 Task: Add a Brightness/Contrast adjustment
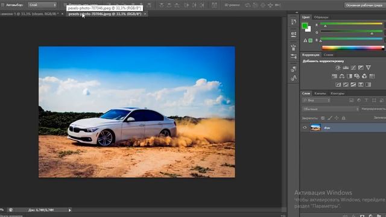[x=338, y=68]
